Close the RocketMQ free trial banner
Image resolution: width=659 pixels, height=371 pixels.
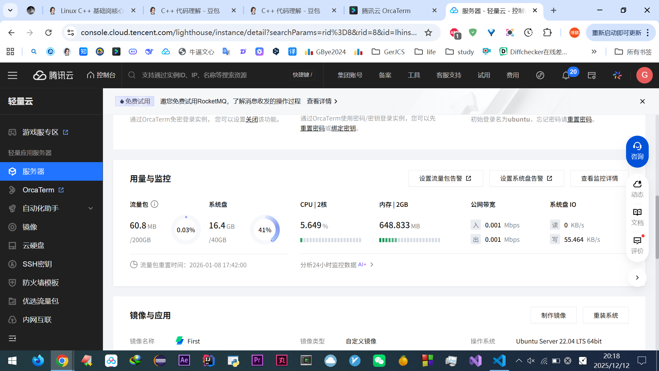pyautogui.click(x=642, y=101)
